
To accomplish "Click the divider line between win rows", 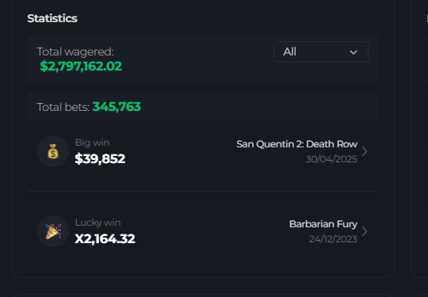I will pos(203,192).
